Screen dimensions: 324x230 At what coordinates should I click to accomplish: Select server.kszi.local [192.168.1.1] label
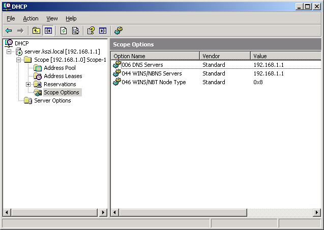point(62,52)
